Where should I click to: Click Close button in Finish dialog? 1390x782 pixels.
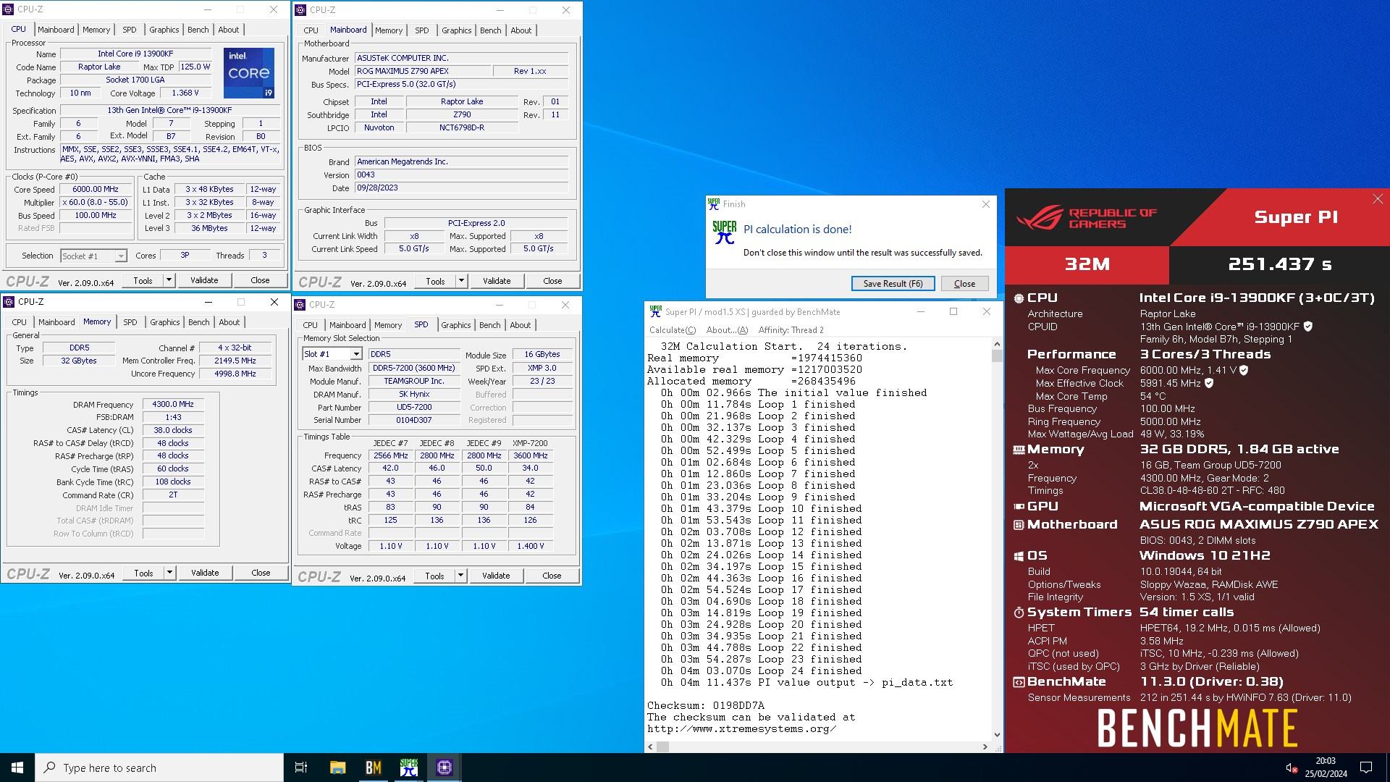point(964,284)
